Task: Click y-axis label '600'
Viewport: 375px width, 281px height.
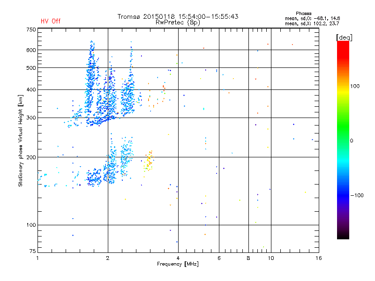Action: point(31,50)
